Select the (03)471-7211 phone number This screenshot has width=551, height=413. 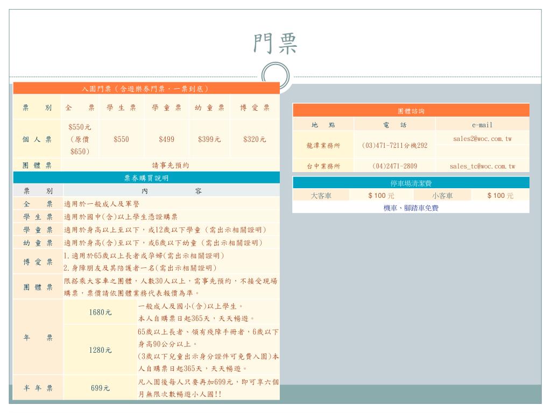point(394,145)
